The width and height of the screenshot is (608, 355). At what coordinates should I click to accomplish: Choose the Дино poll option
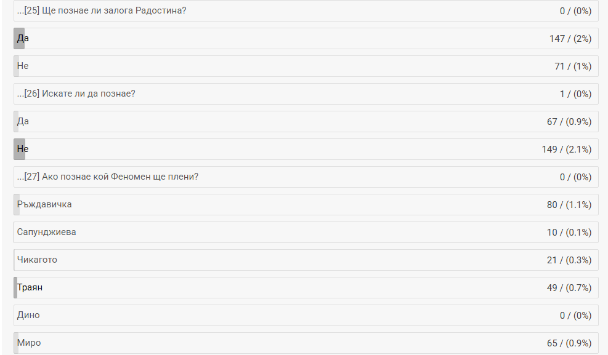click(28, 315)
